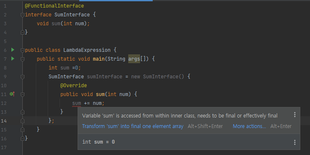The width and height of the screenshot is (310, 155).
Task: Click the 'interface' keyword on line 2
Action: (x=38, y=15)
